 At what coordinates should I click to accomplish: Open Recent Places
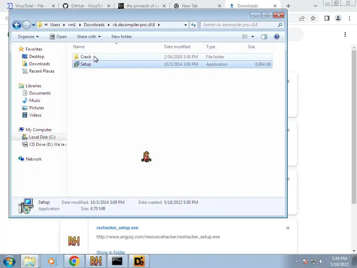42,71
